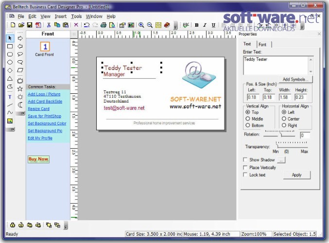
Task: Open the File menu
Action: tap(21, 17)
